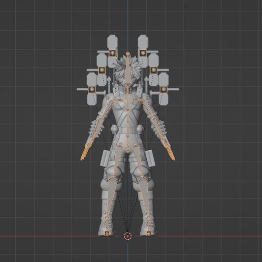Click the 3D cursor at the world origin
262x262 pixels.
(x=127, y=236)
